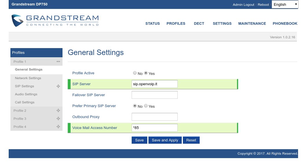Open the PHONEBOOK menu
This screenshot has height=163, width=305.
[285, 23]
